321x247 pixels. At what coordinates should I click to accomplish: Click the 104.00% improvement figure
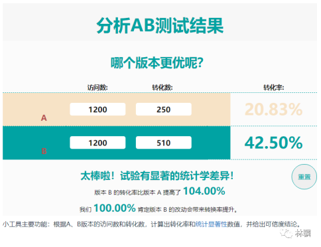(x=204, y=191)
